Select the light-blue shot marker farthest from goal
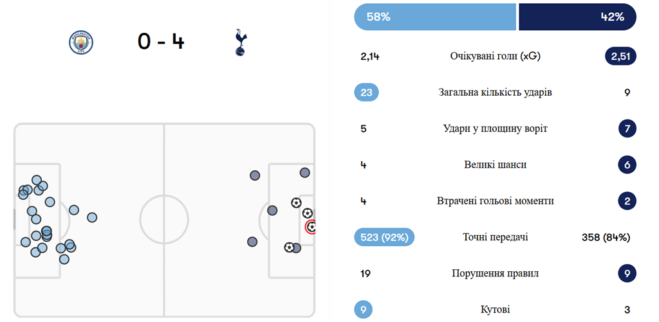This screenshot has height=322, width=659. [92, 217]
